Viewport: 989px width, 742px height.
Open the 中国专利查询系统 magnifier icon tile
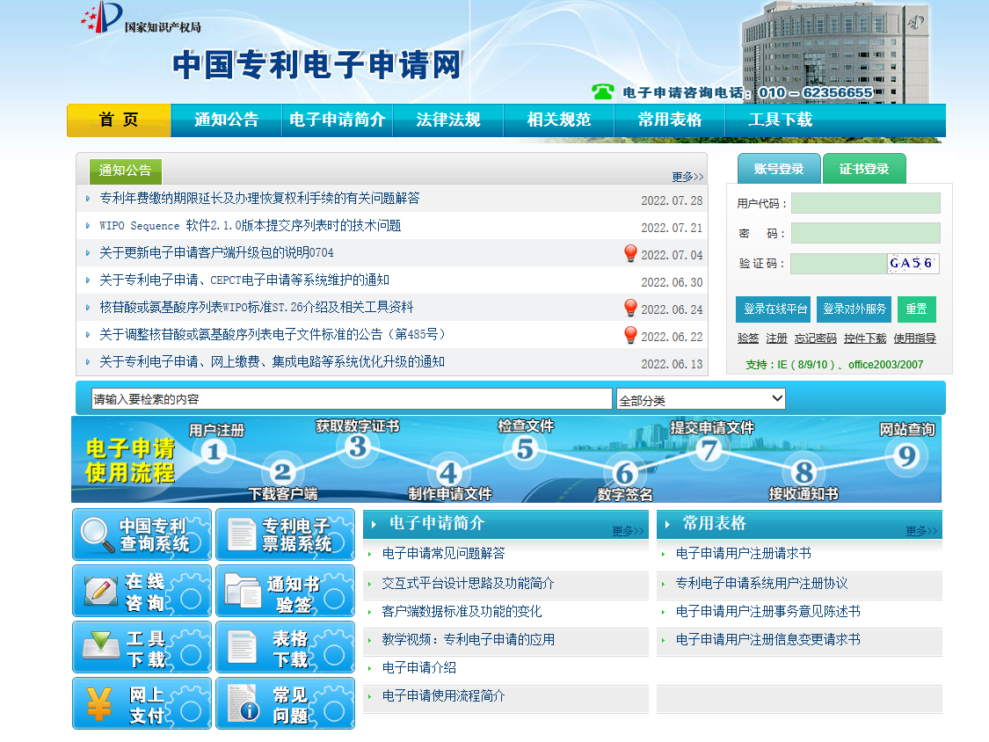tap(142, 535)
